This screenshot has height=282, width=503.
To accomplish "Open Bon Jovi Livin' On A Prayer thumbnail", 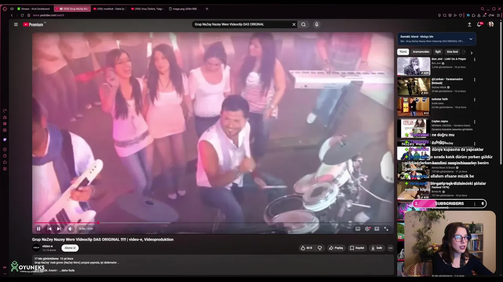I will (x=413, y=66).
